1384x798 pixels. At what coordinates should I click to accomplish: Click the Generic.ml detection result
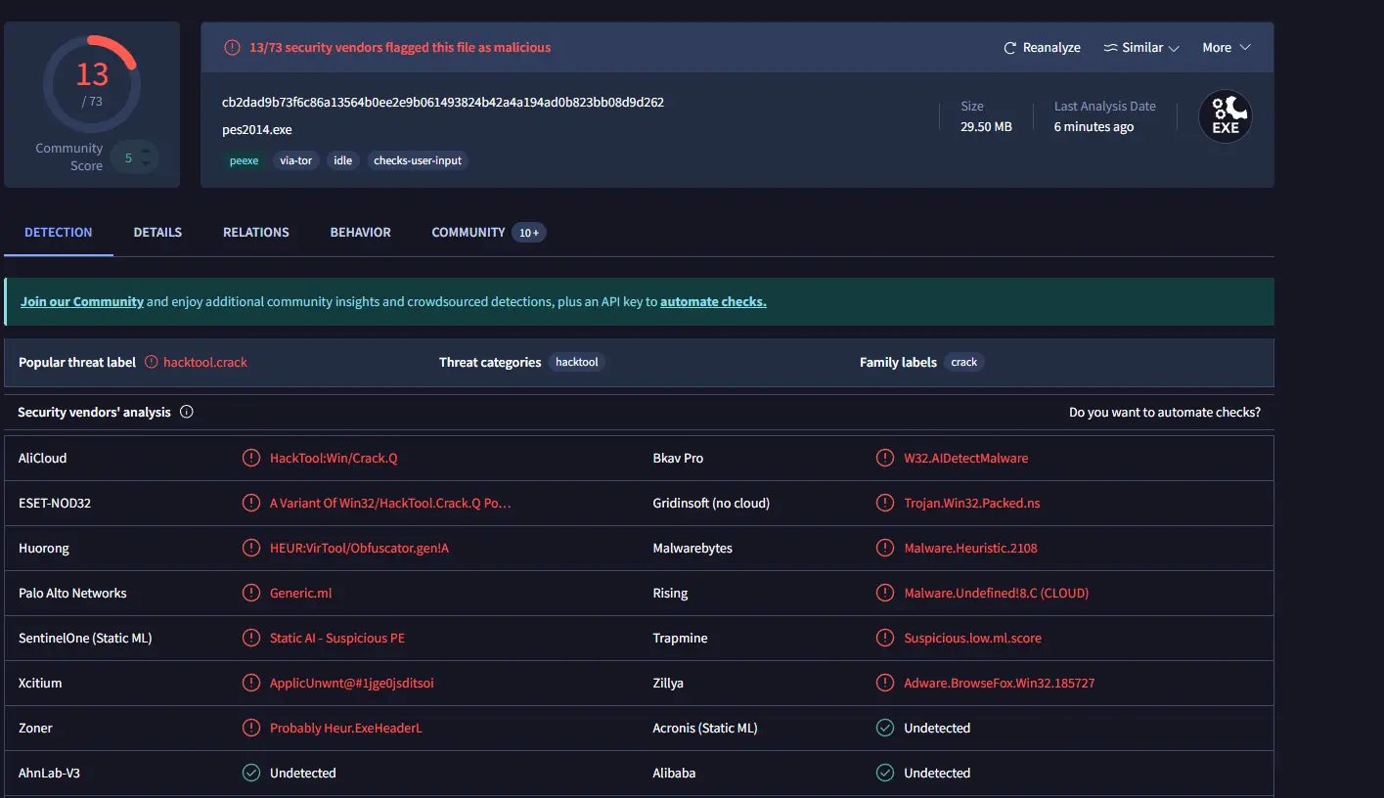[x=301, y=593]
